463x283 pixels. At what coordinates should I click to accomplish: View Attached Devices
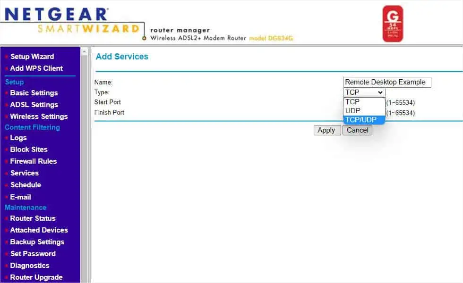[38, 230]
